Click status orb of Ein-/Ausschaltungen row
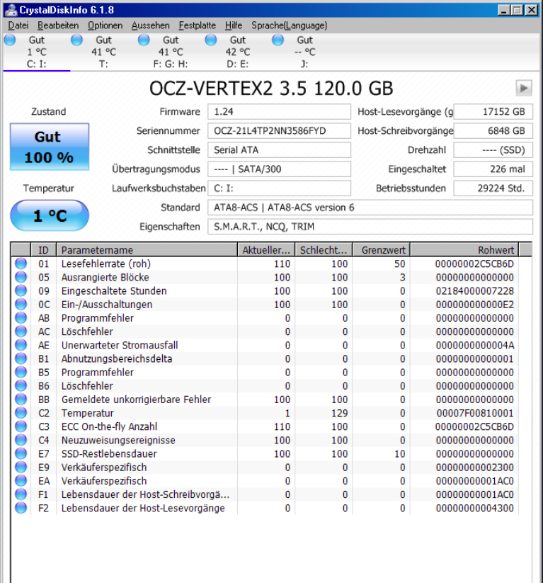The width and height of the screenshot is (543, 583). coord(21,304)
